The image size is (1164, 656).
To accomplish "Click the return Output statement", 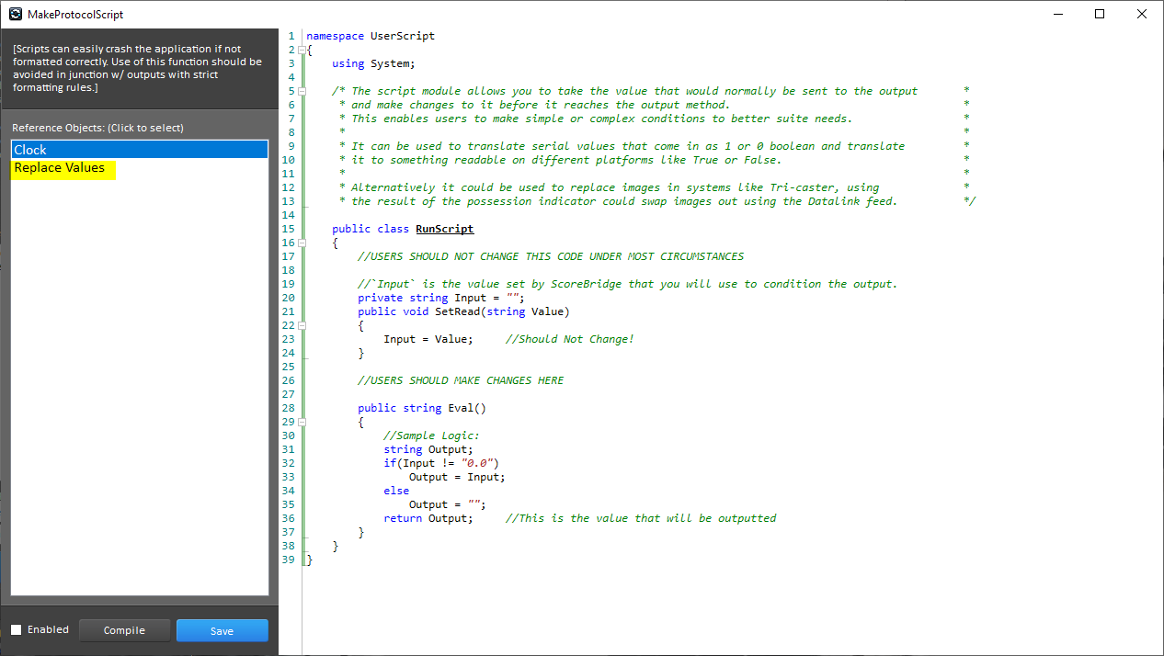I will [428, 518].
